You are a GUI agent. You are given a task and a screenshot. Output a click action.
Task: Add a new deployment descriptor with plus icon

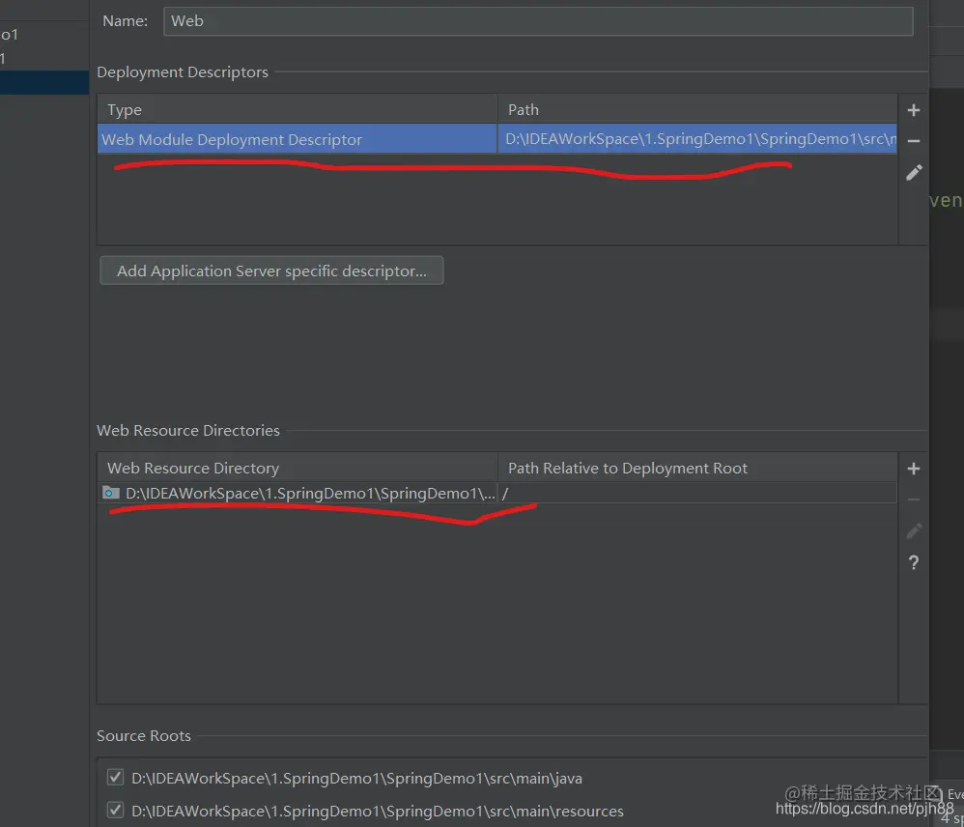tap(914, 110)
